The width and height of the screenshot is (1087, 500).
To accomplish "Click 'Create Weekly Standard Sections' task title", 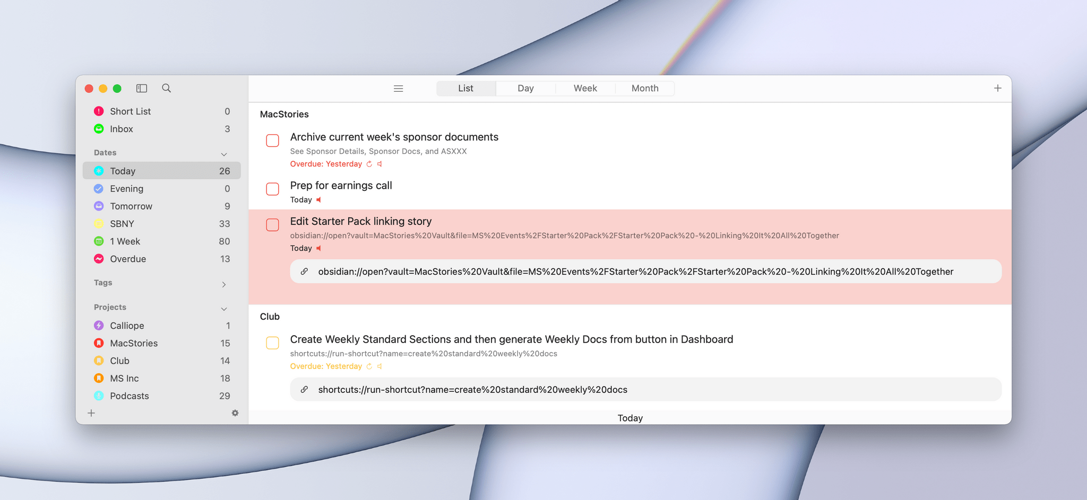I will click(x=512, y=339).
